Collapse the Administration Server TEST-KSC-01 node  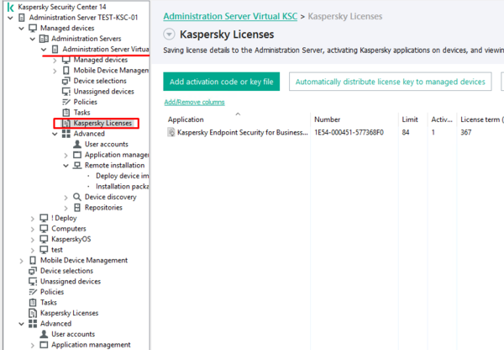point(10,18)
